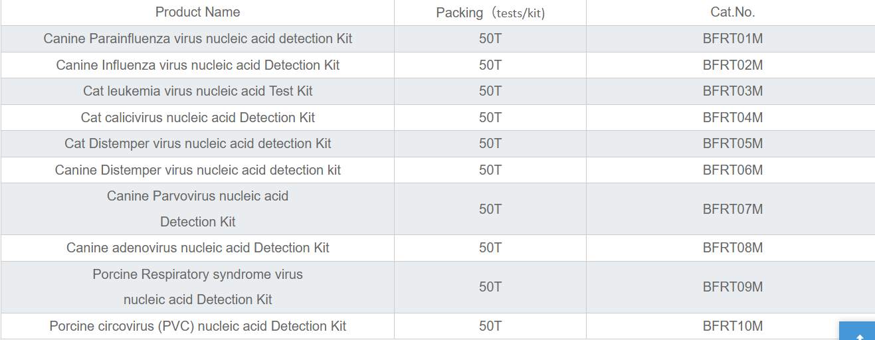
Task: Click Cat leukemia virus Test Kit name
Action: click(x=198, y=91)
